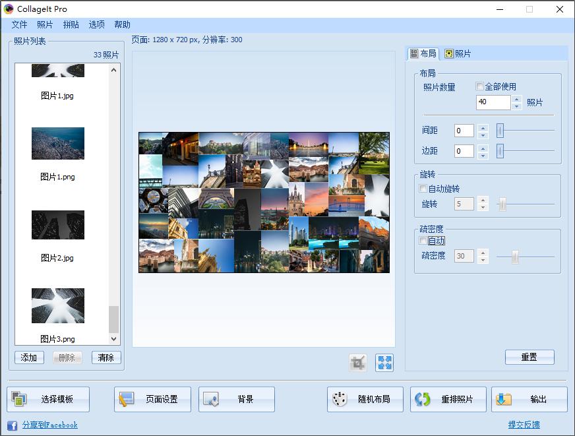Screen dimensions: 575x436
Task: Click the 输出 export icon
Action: tap(504, 398)
